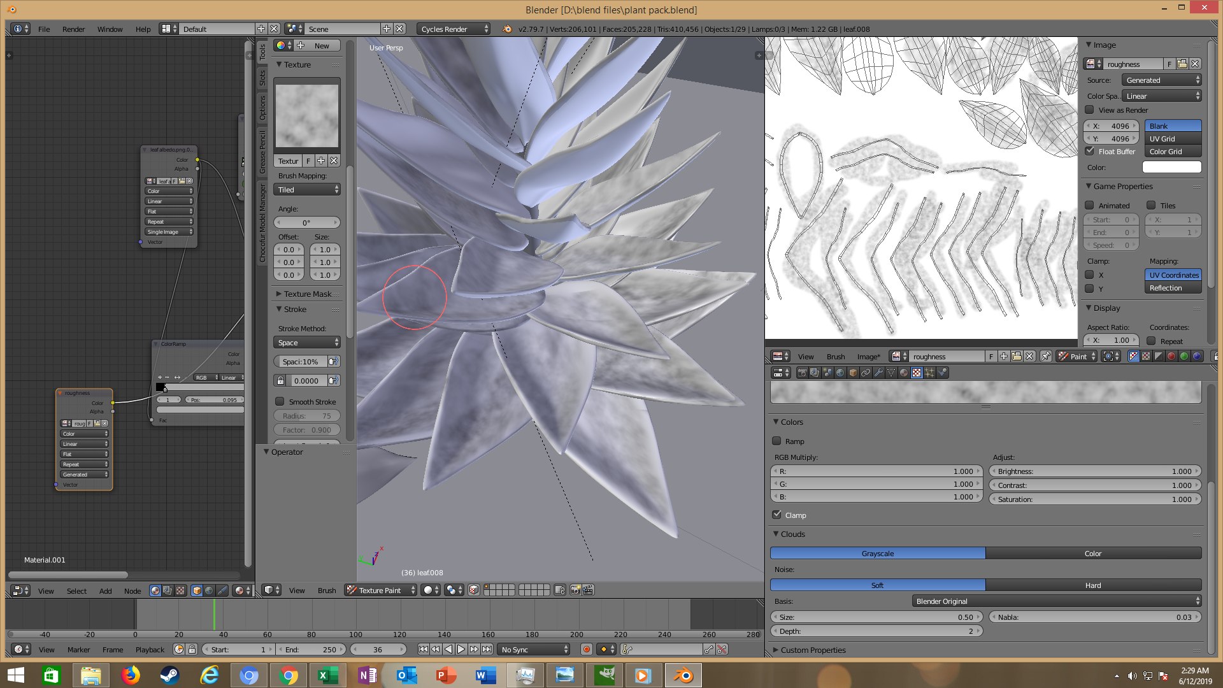Open the Modifiers wrench properties tab

(x=878, y=373)
